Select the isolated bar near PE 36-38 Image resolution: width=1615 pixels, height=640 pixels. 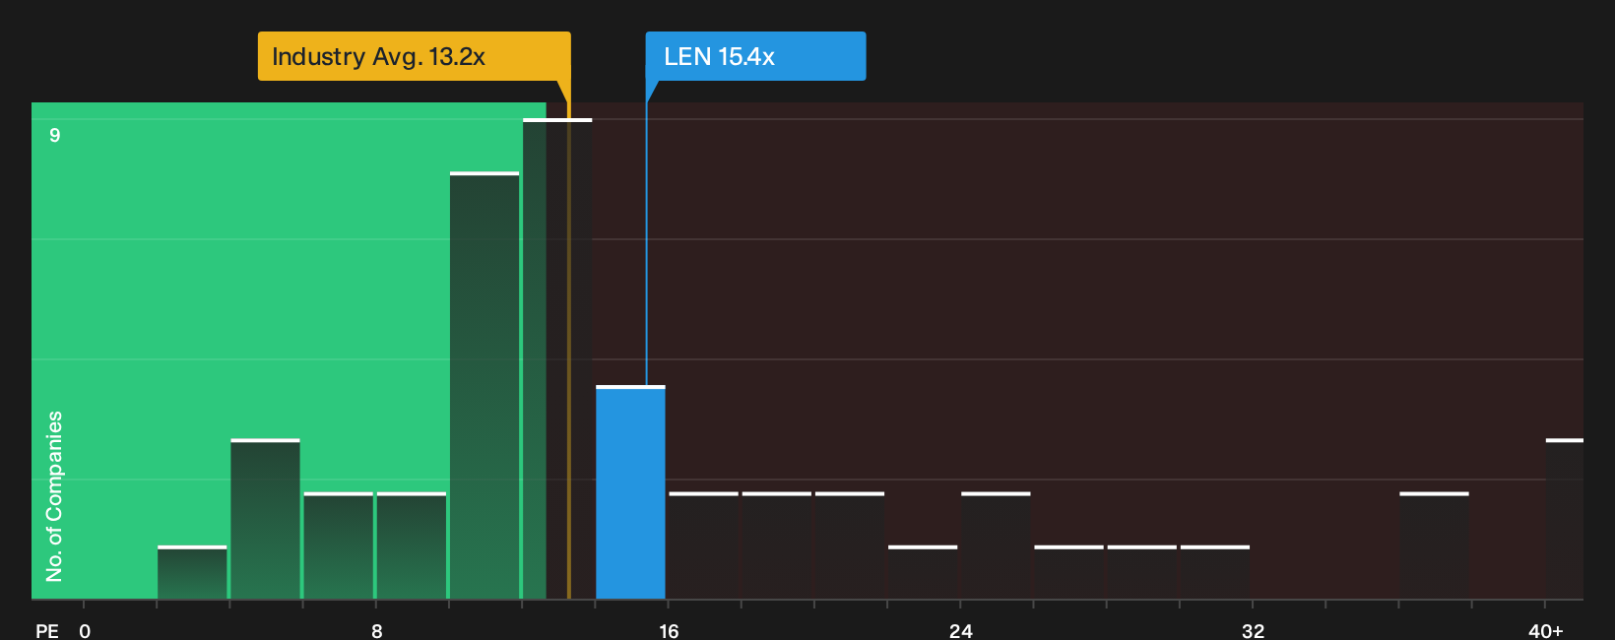coord(1434,545)
